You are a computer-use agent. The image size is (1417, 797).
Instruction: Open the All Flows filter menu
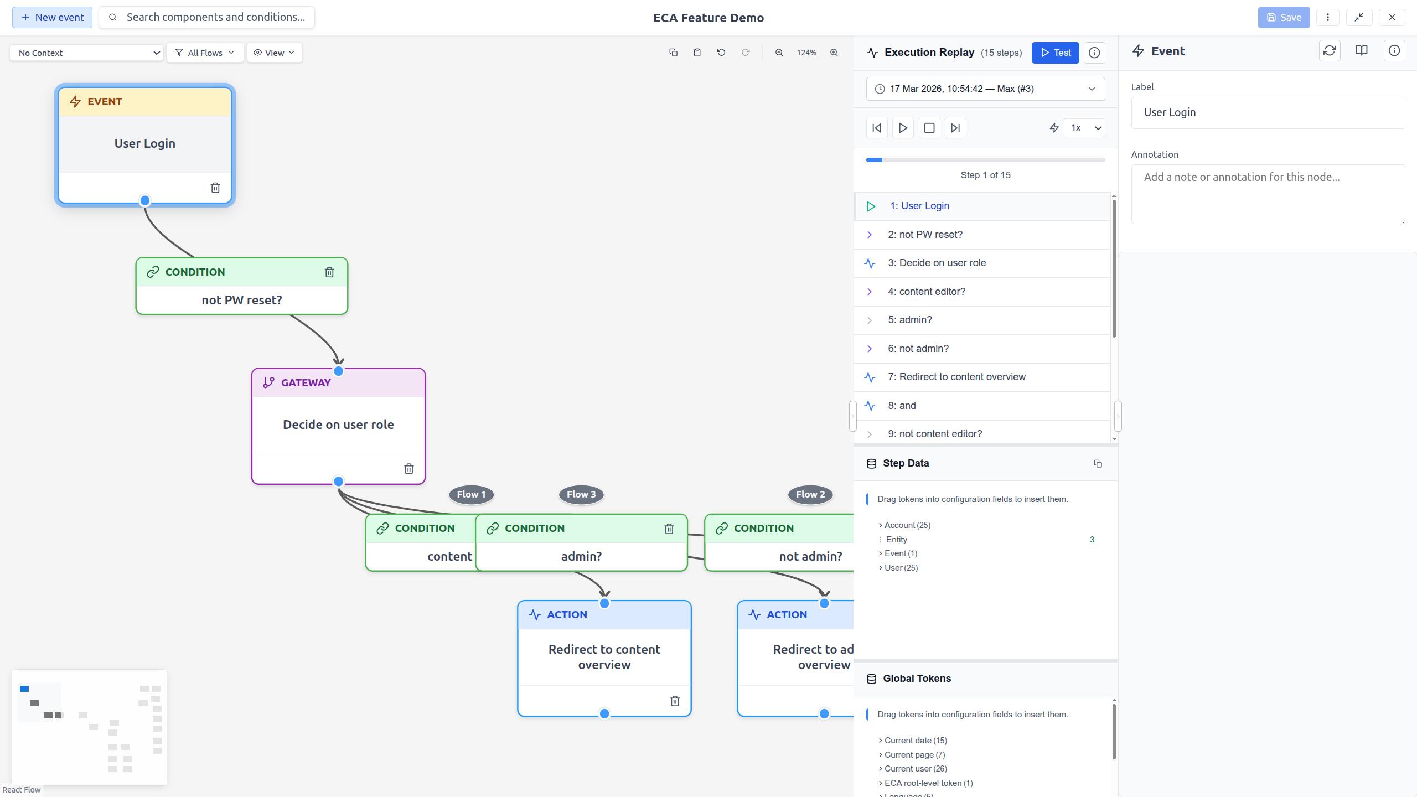click(x=205, y=53)
